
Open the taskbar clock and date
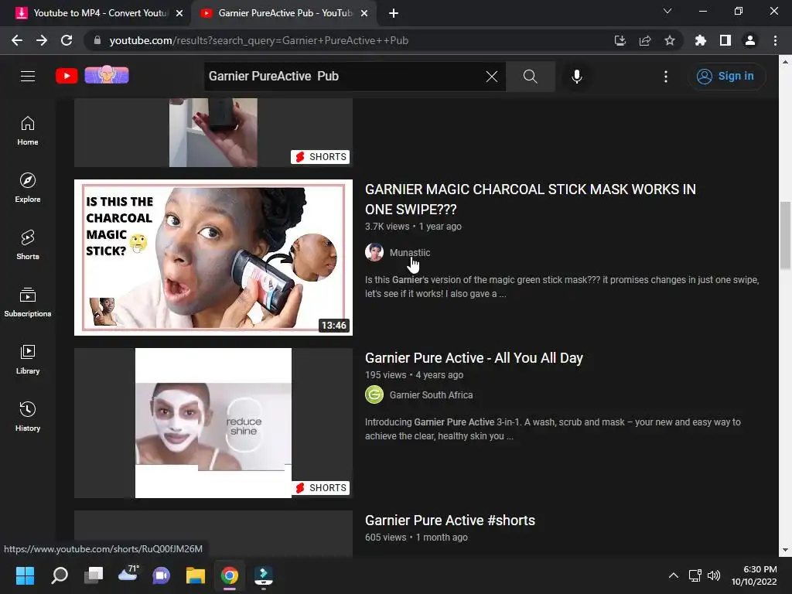pyautogui.click(x=754, y=575)
